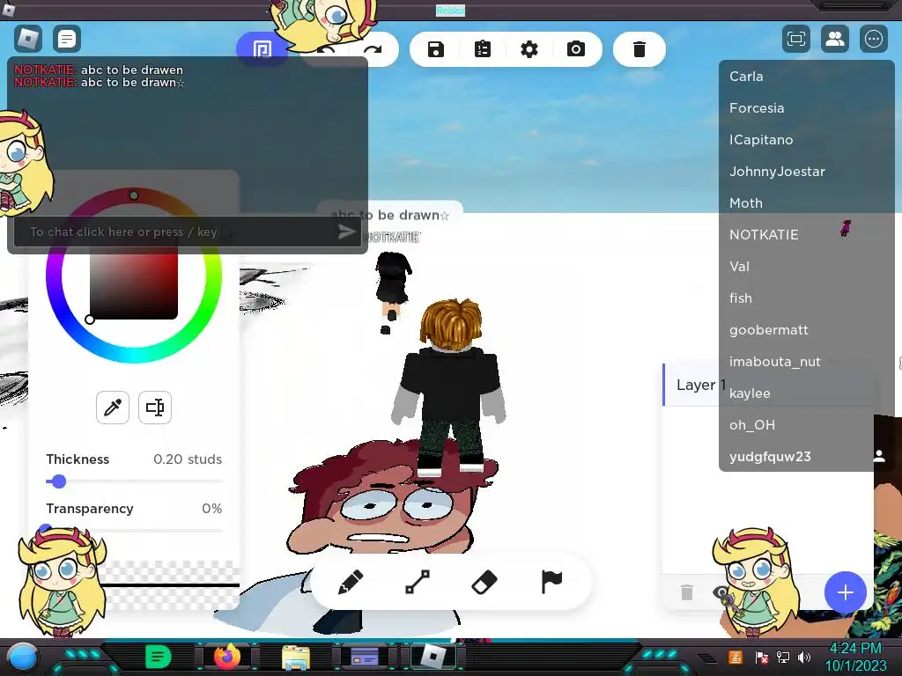902x676 pixels.
Task: Click the network tray icon
Action: click(x=783, y=657)
